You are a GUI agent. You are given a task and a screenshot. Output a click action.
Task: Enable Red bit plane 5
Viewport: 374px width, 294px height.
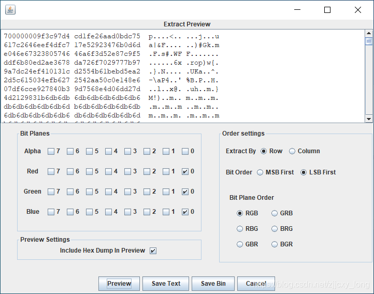click(x=89, y=171)
